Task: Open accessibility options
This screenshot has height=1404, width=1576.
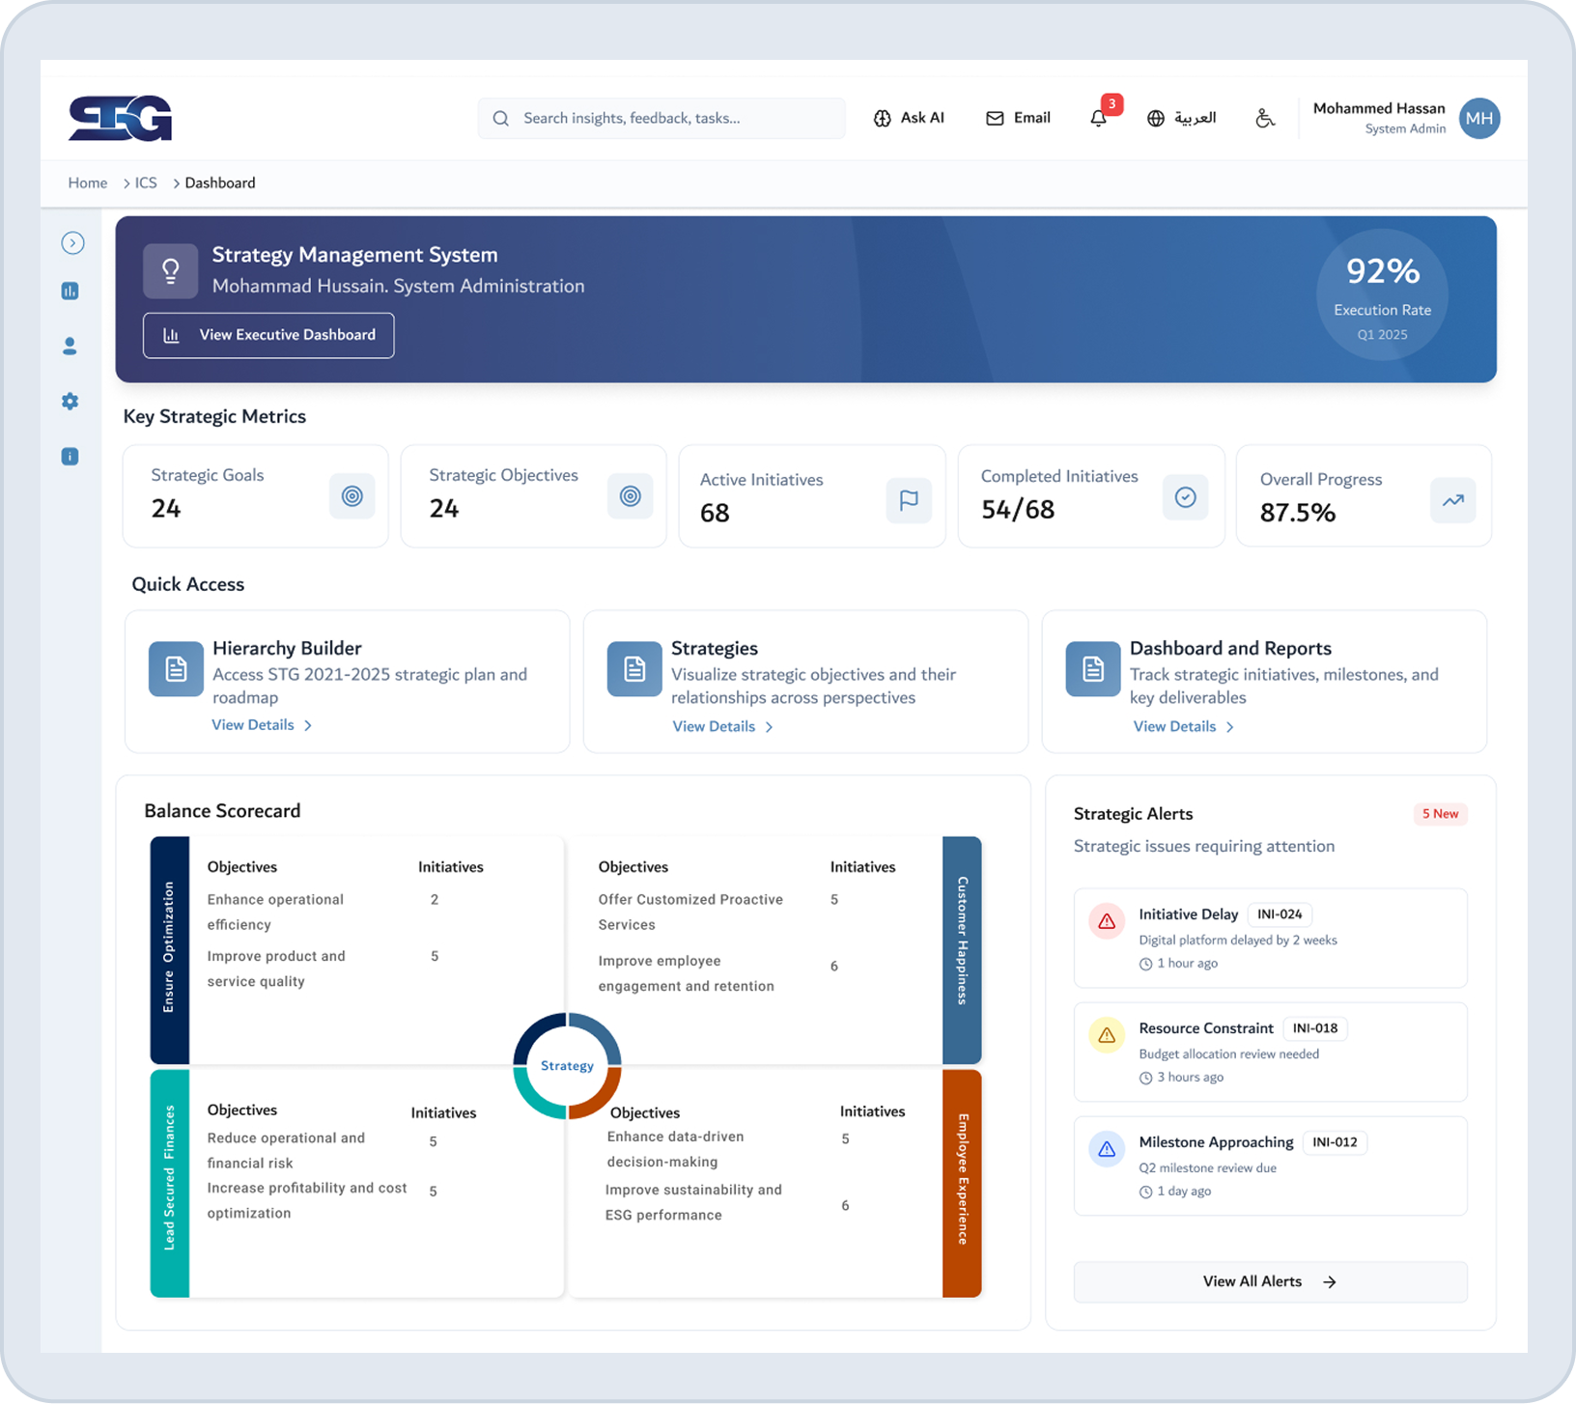Action: pyautogui.click(x=1265, y=118)
